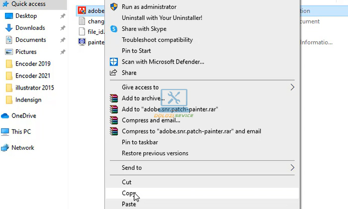
Task: Click the Microsoft Defender shield icon
Action: 113,62
